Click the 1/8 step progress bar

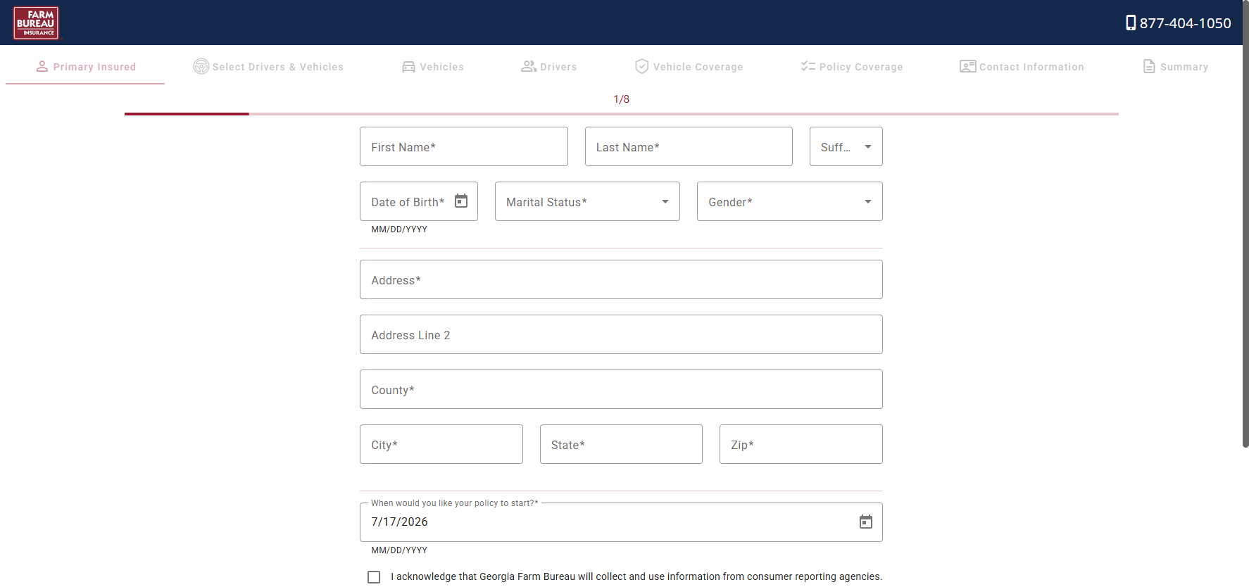(x=622, y=114)
